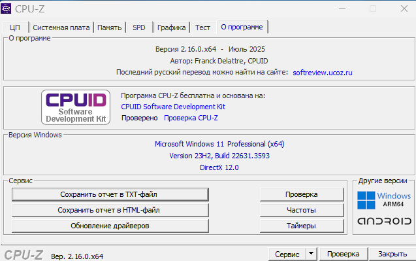The height and width of the screenshot is (261, 416).
Task: Click Сохранить отчет в HTML-файл button
Action: [x=110, y=210]
